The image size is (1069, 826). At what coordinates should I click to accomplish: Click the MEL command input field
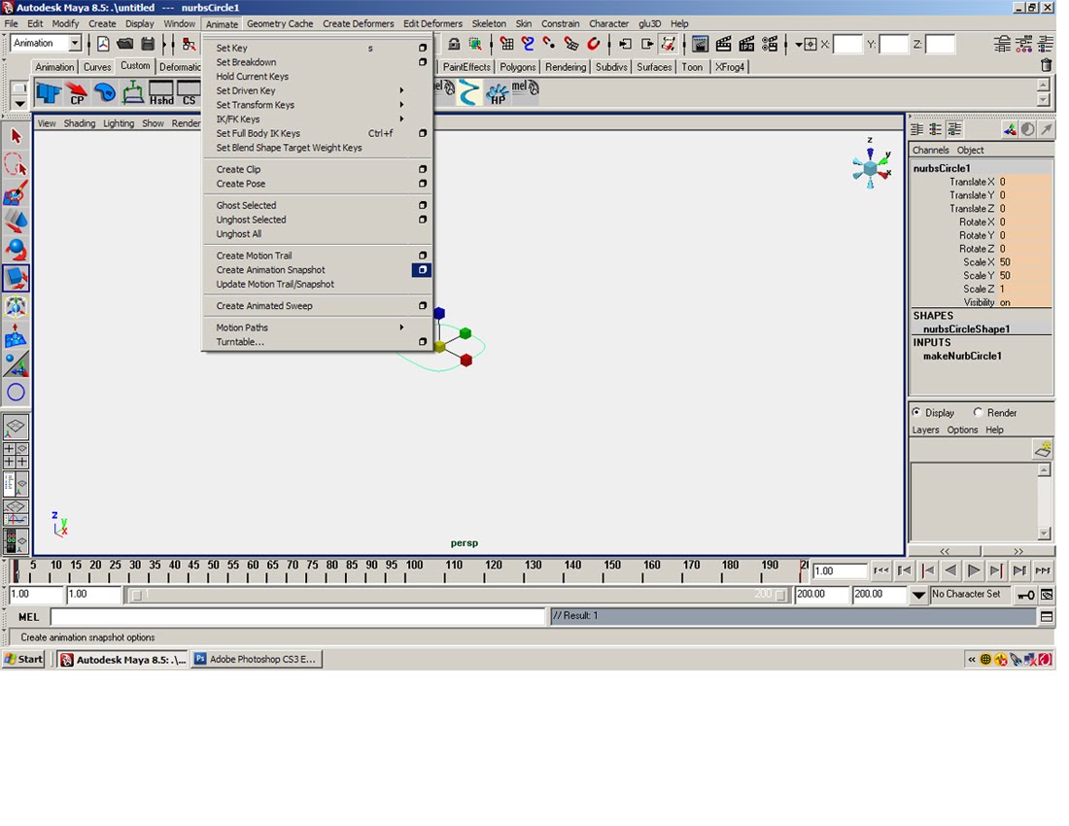tap(298, 617)
